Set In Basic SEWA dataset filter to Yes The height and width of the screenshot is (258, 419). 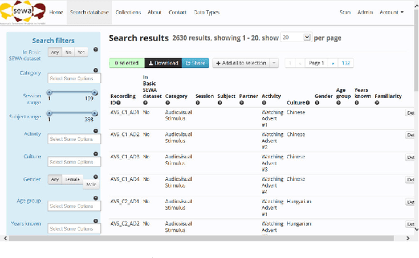pyautogui.click(x=81, y=52)
